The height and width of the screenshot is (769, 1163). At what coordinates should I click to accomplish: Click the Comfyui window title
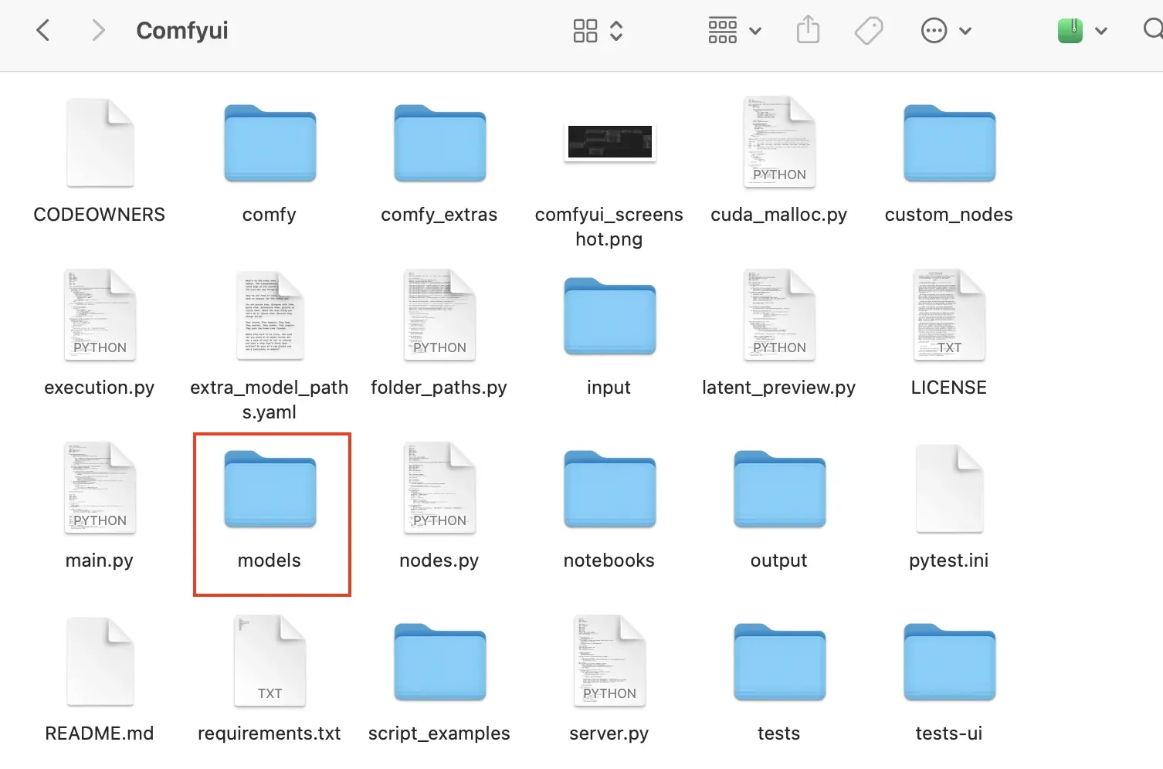pyautogui.click(x=182, y=31)
